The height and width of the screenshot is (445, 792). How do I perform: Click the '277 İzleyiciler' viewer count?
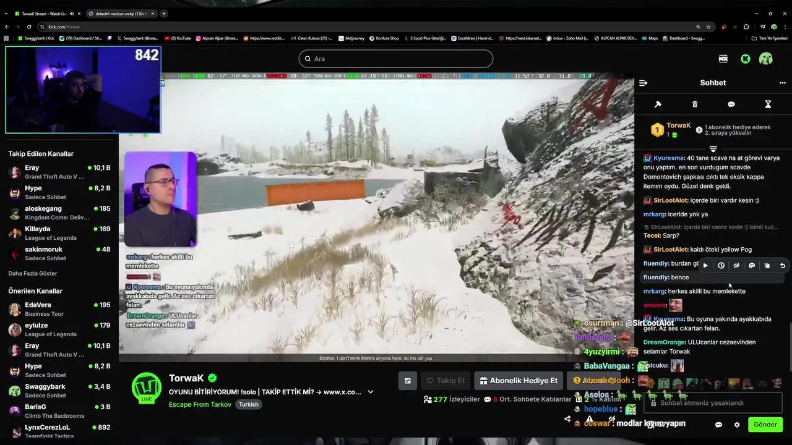point(452,399)
